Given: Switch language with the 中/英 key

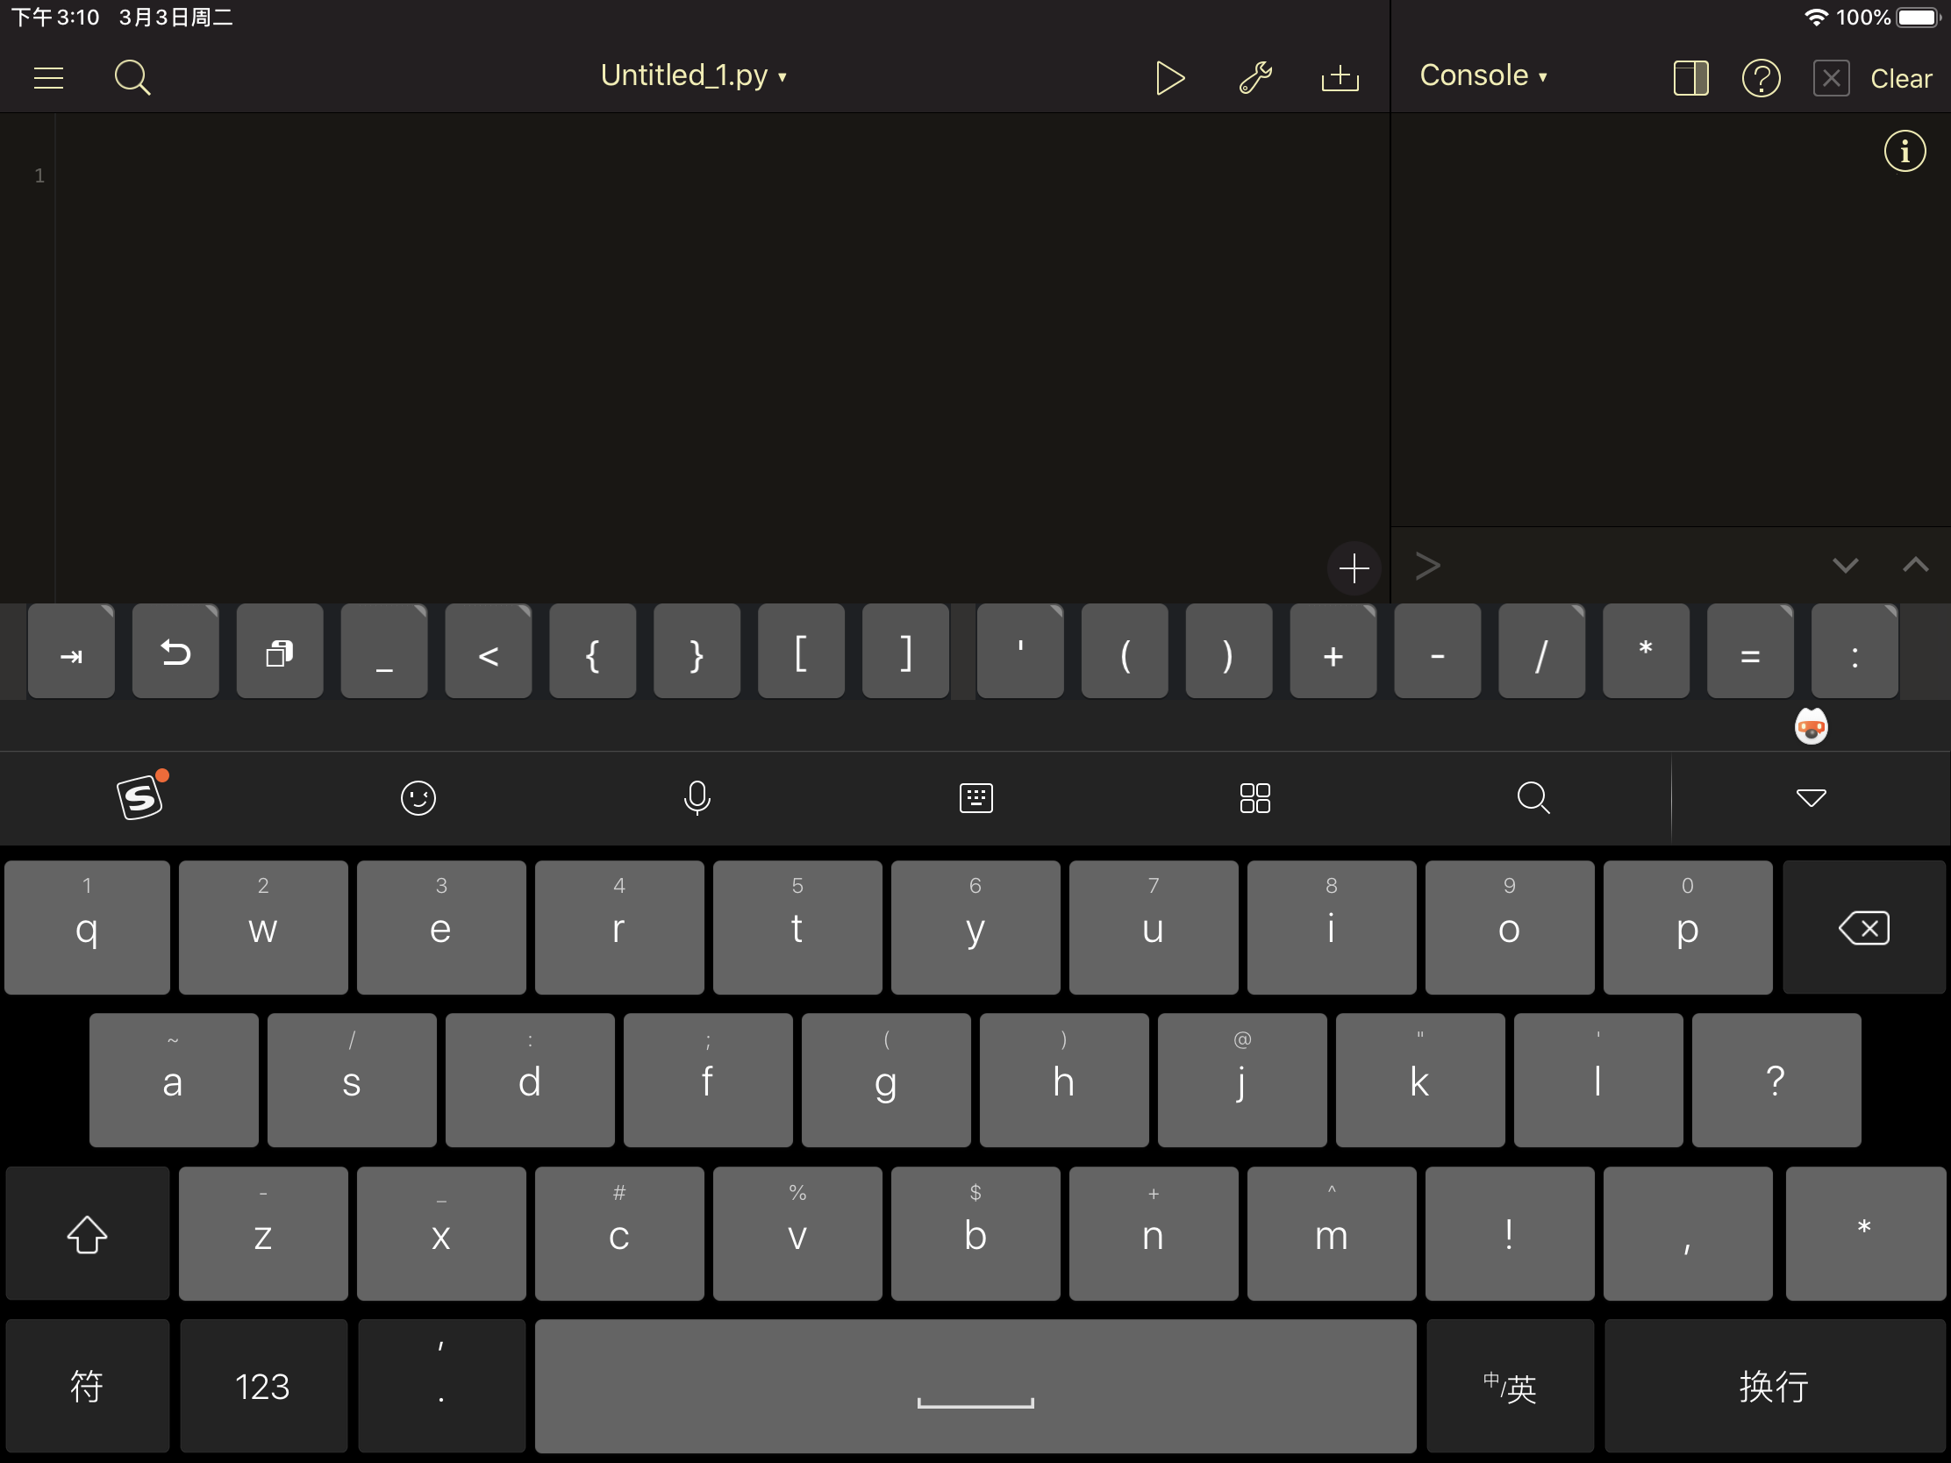Looking at the screenshot, I should 1509,1387.
